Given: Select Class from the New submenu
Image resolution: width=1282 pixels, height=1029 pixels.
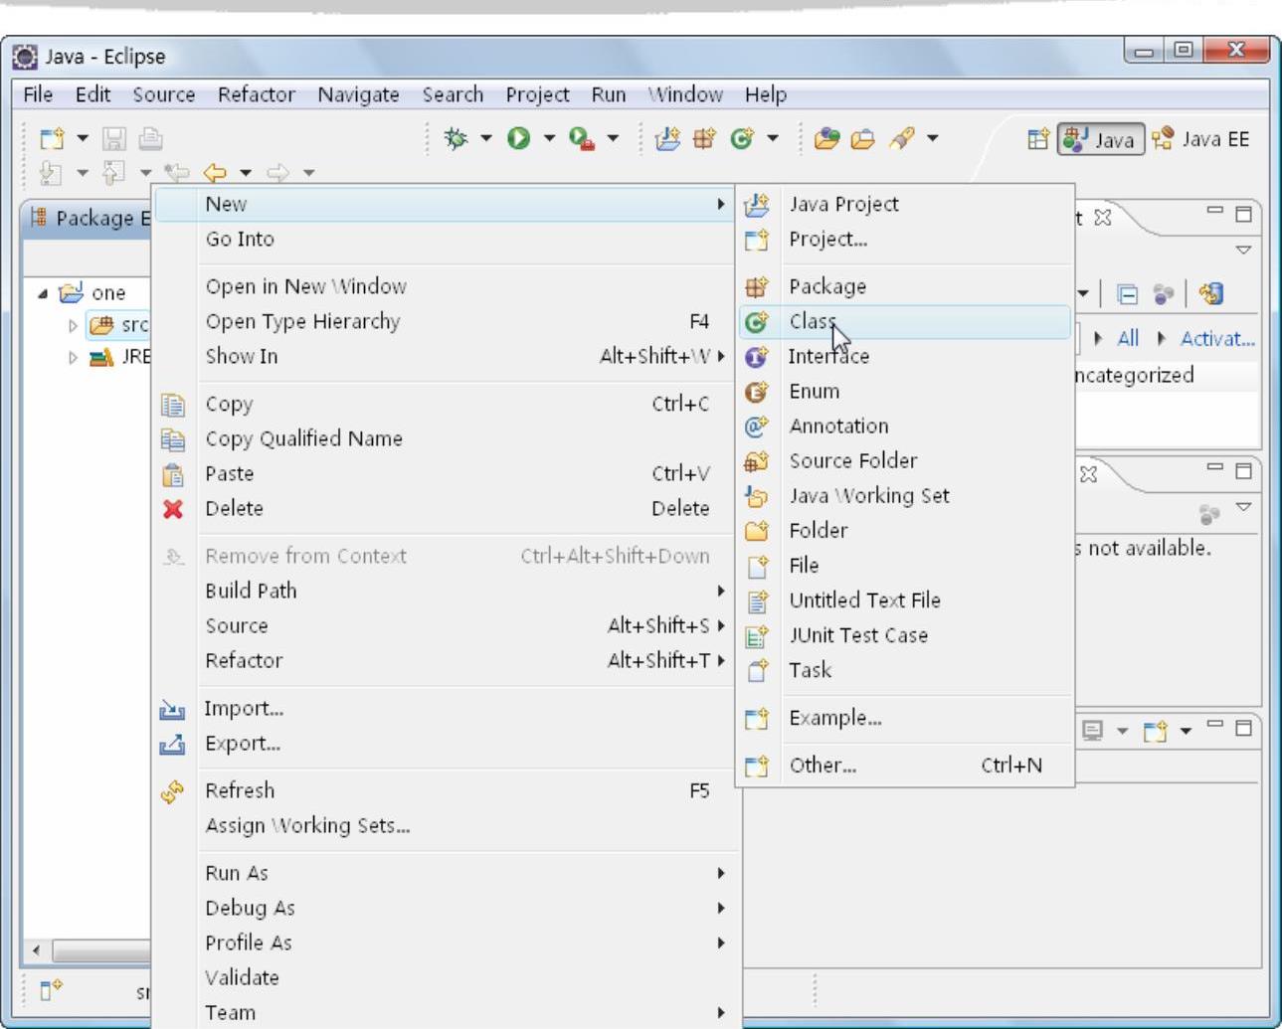Looking at the screenshot, I should click(813, 321).
